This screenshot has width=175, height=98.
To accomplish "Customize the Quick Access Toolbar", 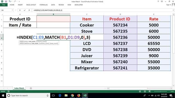I will click(19, 2).
